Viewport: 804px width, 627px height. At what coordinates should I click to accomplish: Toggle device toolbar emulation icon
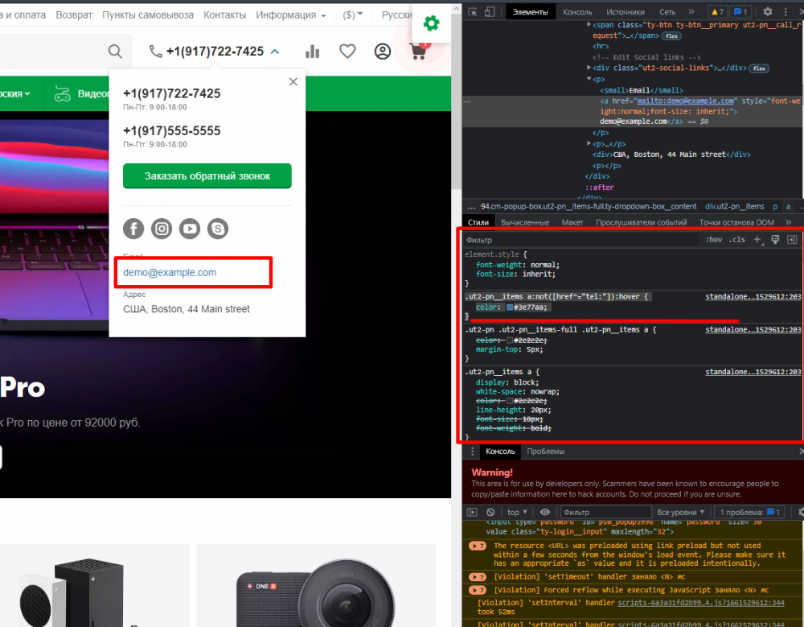(x=490, y=12)
